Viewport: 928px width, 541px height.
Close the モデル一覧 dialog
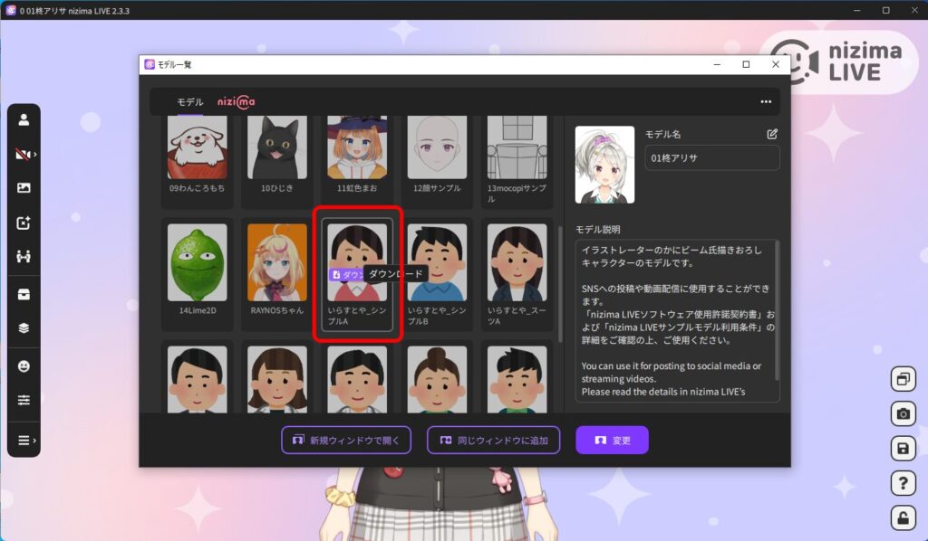click(x=776, y=64)
